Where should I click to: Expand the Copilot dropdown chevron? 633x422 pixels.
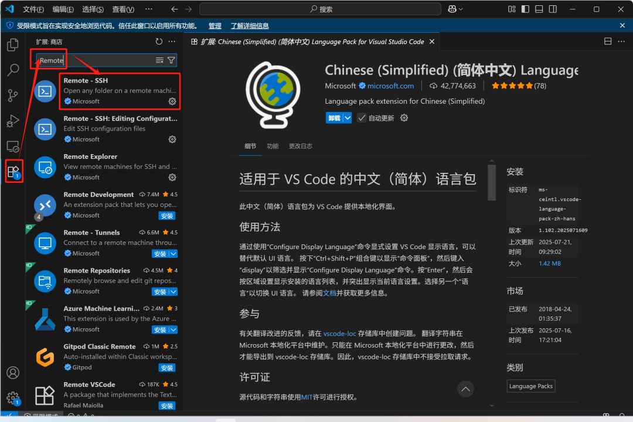(461, 9)
